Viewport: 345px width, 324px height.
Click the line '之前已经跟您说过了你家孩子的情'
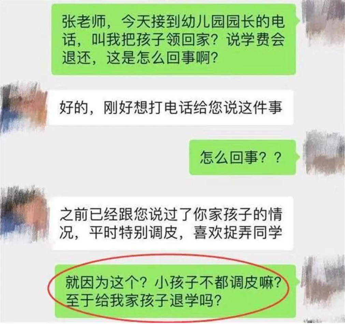coord(171,214)
